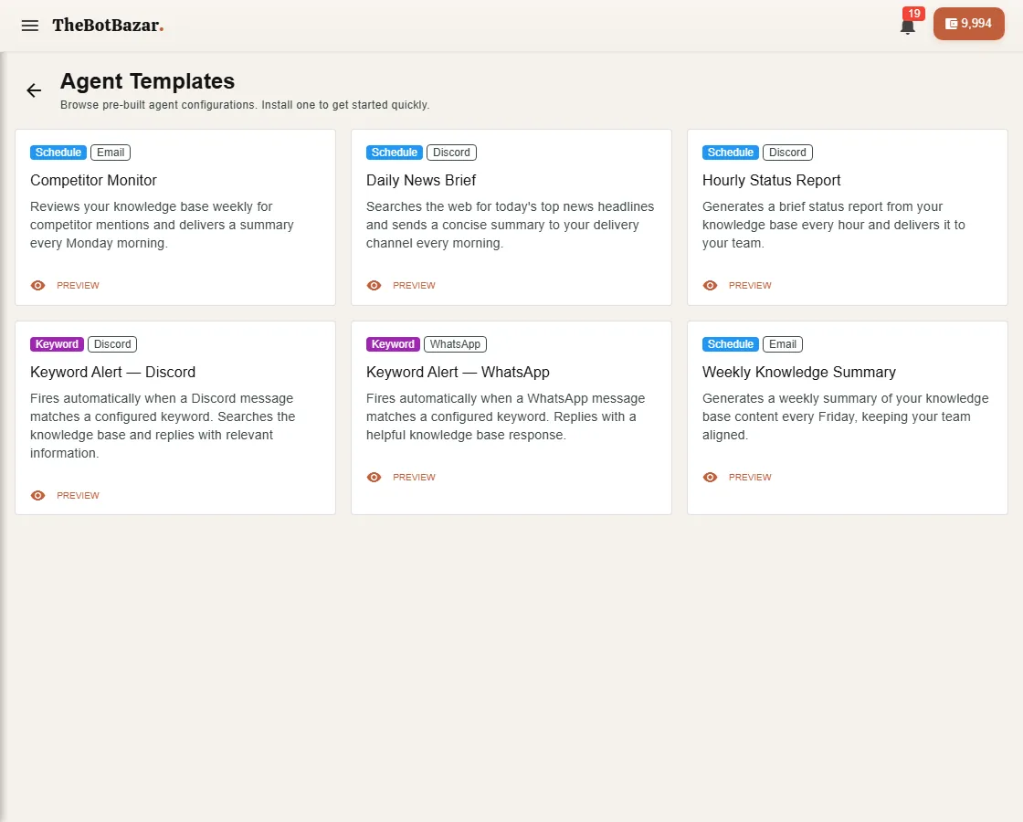
Task: Click the Daily News Brief description text
Action: 511,225
